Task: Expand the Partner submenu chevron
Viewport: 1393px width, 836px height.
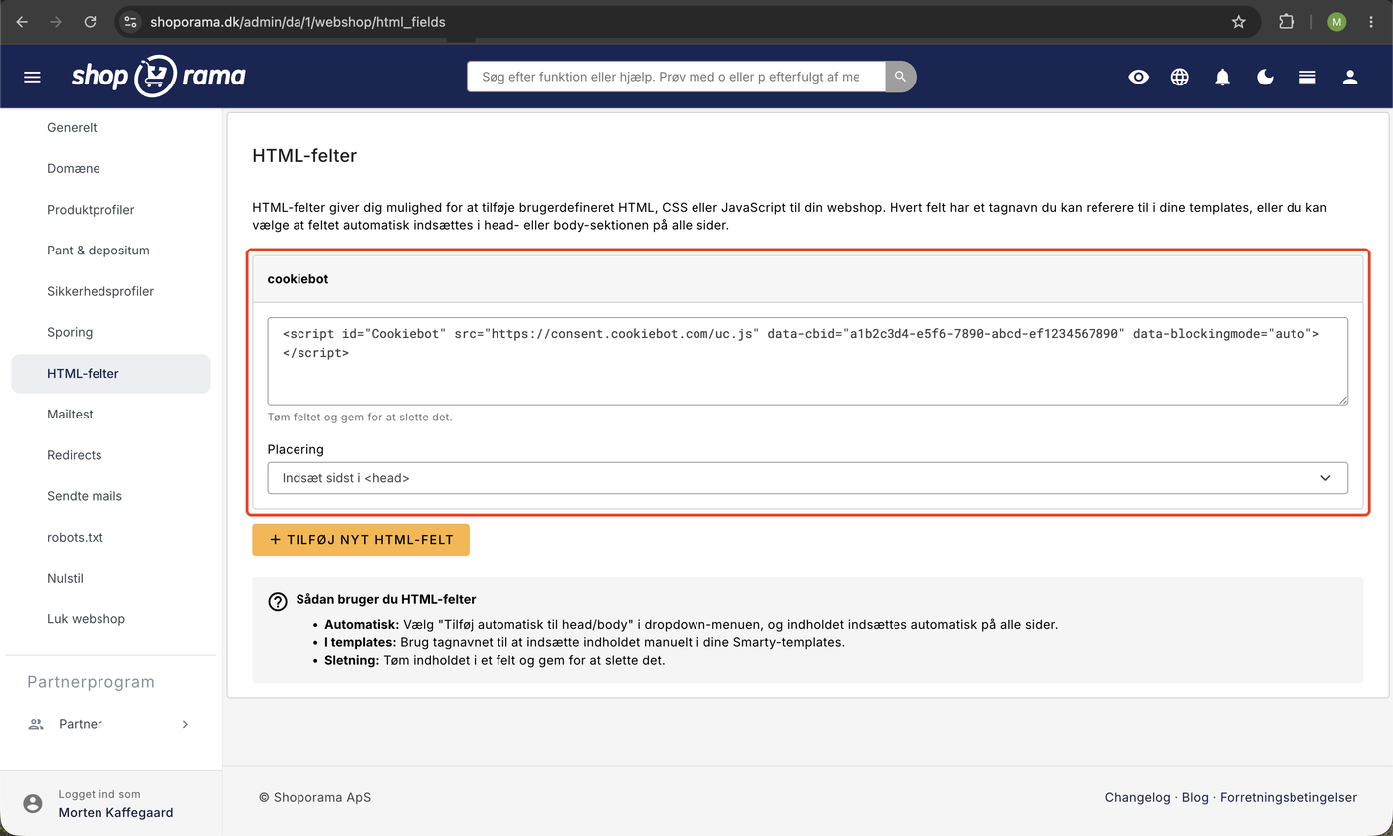Action: click(185, 724)
